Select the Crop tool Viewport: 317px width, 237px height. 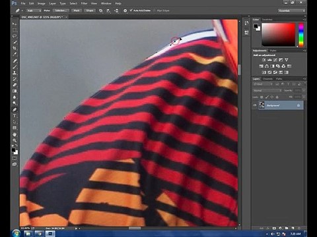click(15, 48)
